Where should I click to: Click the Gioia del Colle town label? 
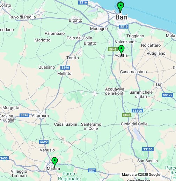tap(134, 124)
